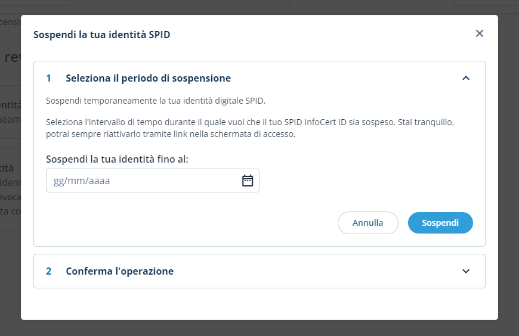Click the partially hidden heading left of dialog
The width and height of the screenshot is (519, 336).
(x=11, y=58)
